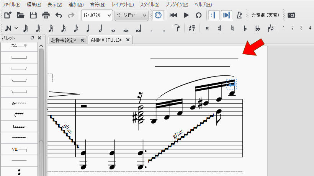Viewport: 314px width, 176px height.
Task: Open the ページビュー view mode dropdown
Action: pyautogui.click(x=131, y=15)
